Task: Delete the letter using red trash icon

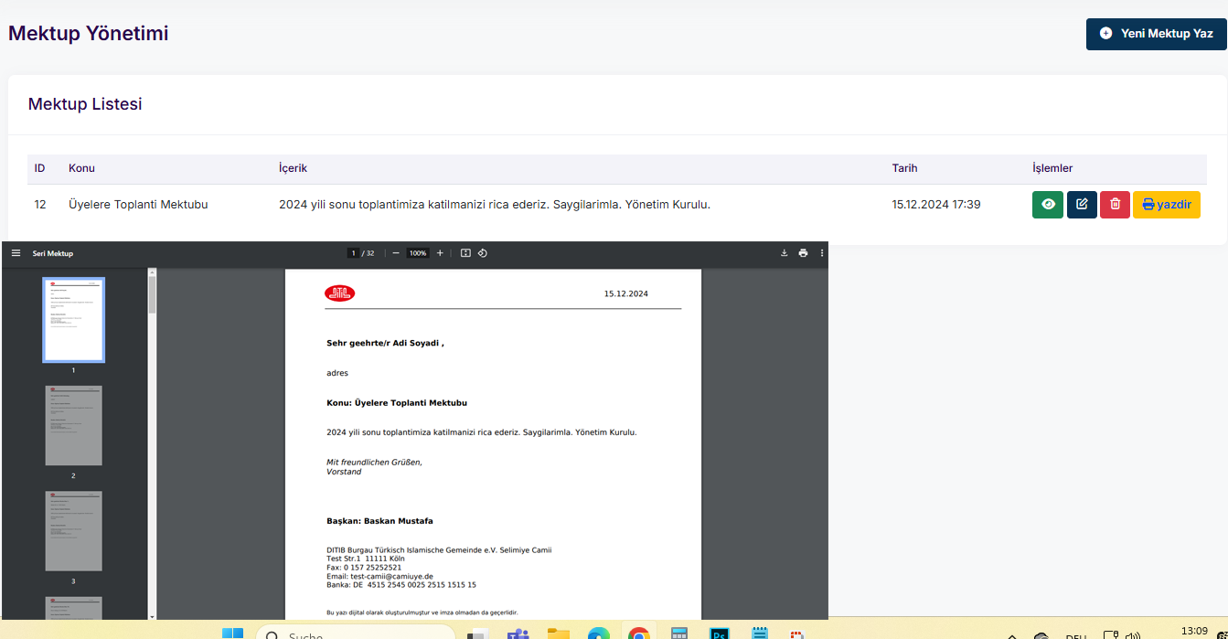Action: [x=1115, y=205]
